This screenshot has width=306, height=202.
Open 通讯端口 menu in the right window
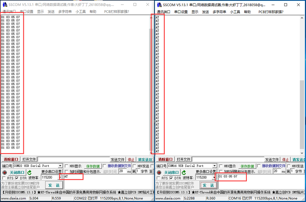click(164, 12)
